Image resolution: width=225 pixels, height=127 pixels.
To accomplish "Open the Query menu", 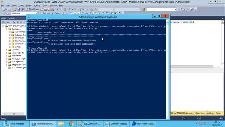I will tap(21, 6).
